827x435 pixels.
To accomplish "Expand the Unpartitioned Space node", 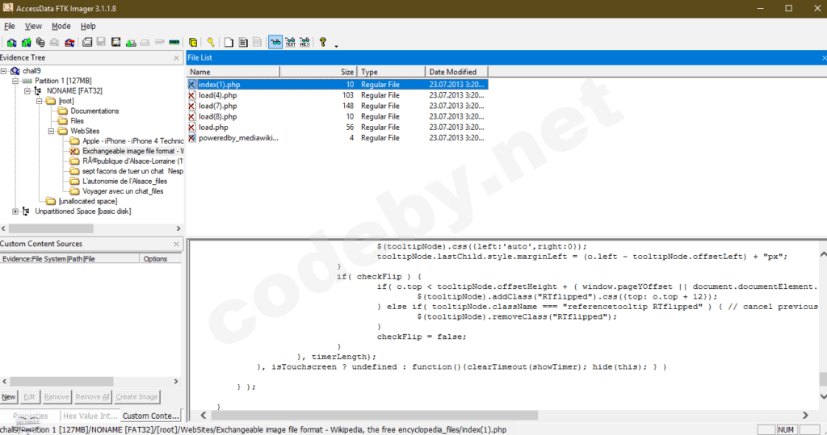I will (15, 211).
